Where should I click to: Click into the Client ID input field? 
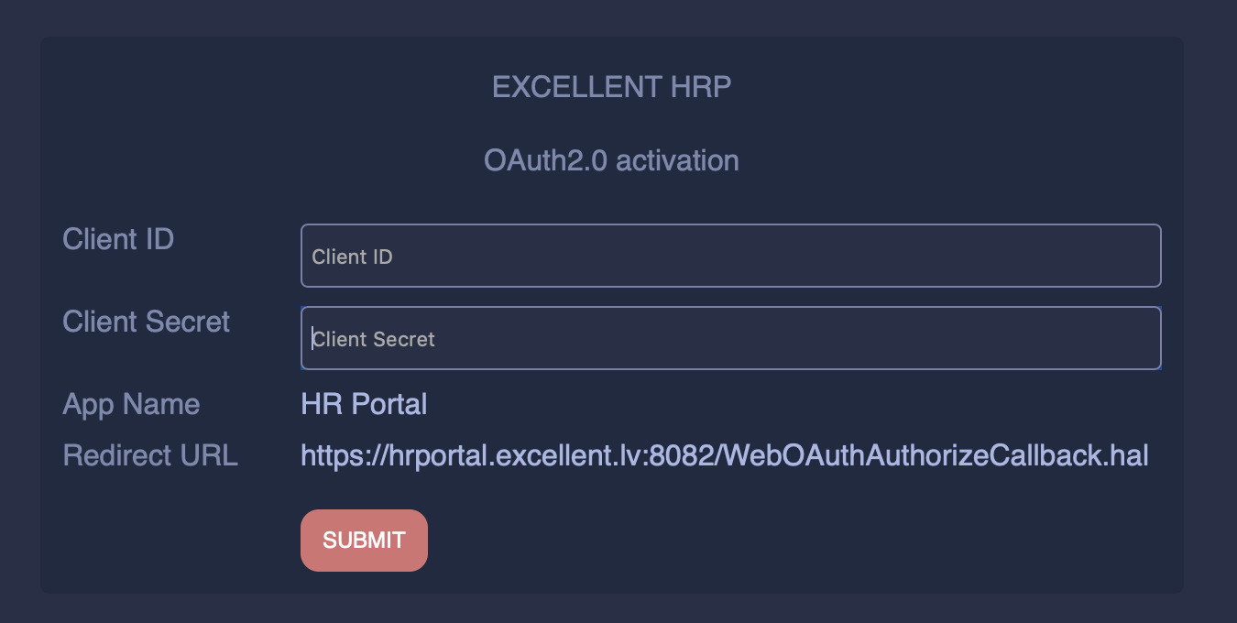click(730, 257)
